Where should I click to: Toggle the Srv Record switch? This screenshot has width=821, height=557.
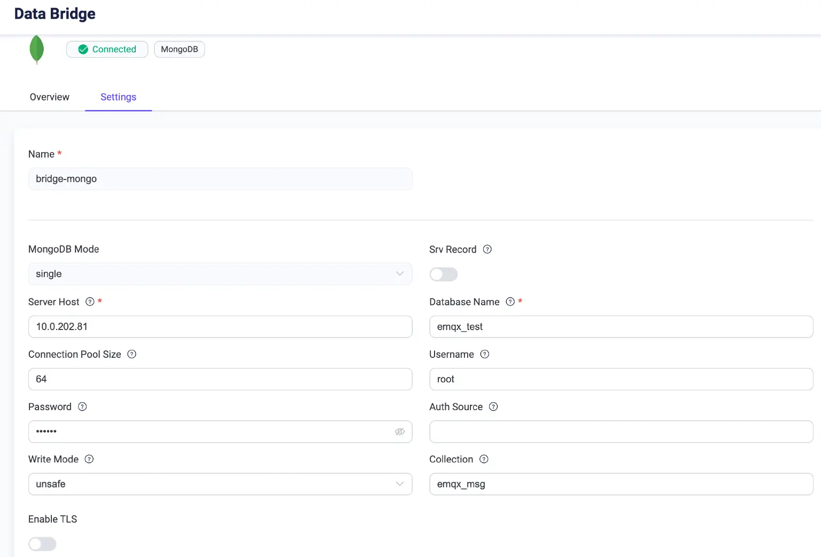click(x=444, y=274)
